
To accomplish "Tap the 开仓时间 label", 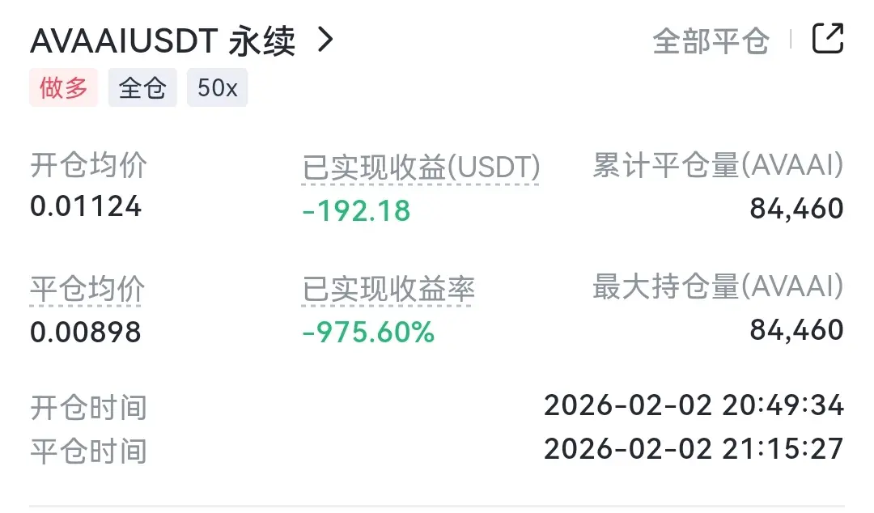I will coord(88,407).
